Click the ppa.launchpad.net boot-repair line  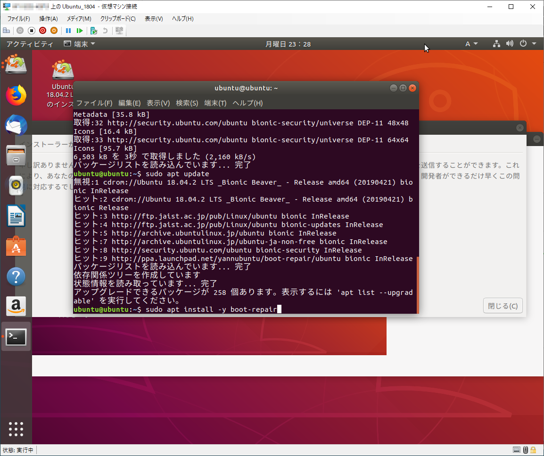coord(243,258)
